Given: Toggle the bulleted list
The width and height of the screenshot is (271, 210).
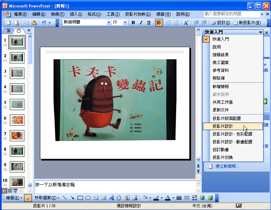Looking at the screenshot, I should coord(176,23).
